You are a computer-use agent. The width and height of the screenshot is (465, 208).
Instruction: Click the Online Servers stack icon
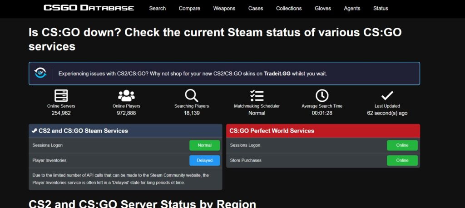(61, 95)
